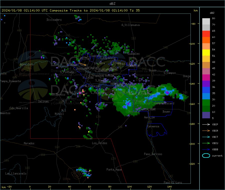Click the 'A_Villanueva' map label
Screen dimensions: 225x190
pyautogui.click(x=130, y=25)
